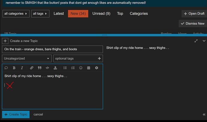Click the quote whole post speech-bubble icon

coord(6,68)
